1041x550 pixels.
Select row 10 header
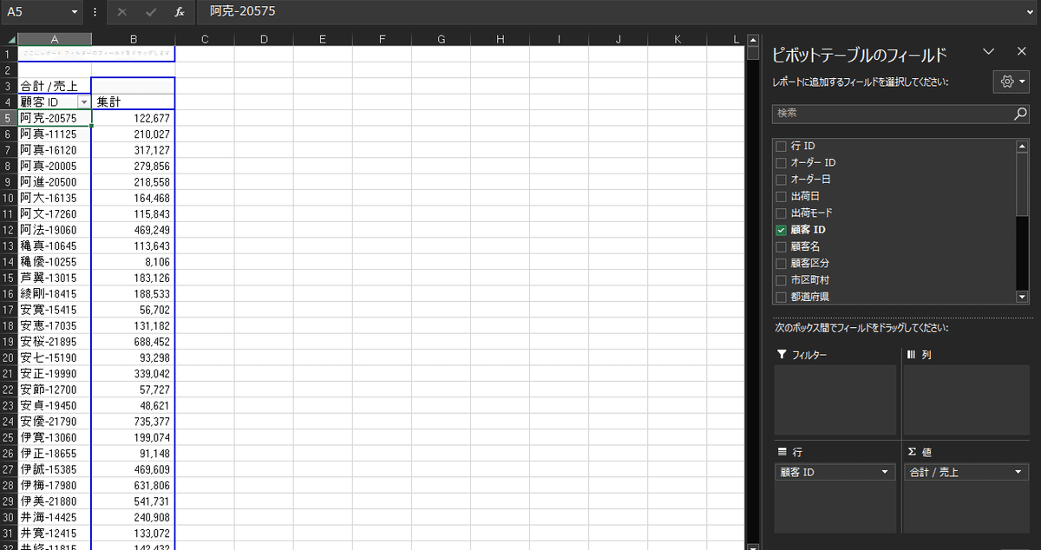tap(9, 198)
